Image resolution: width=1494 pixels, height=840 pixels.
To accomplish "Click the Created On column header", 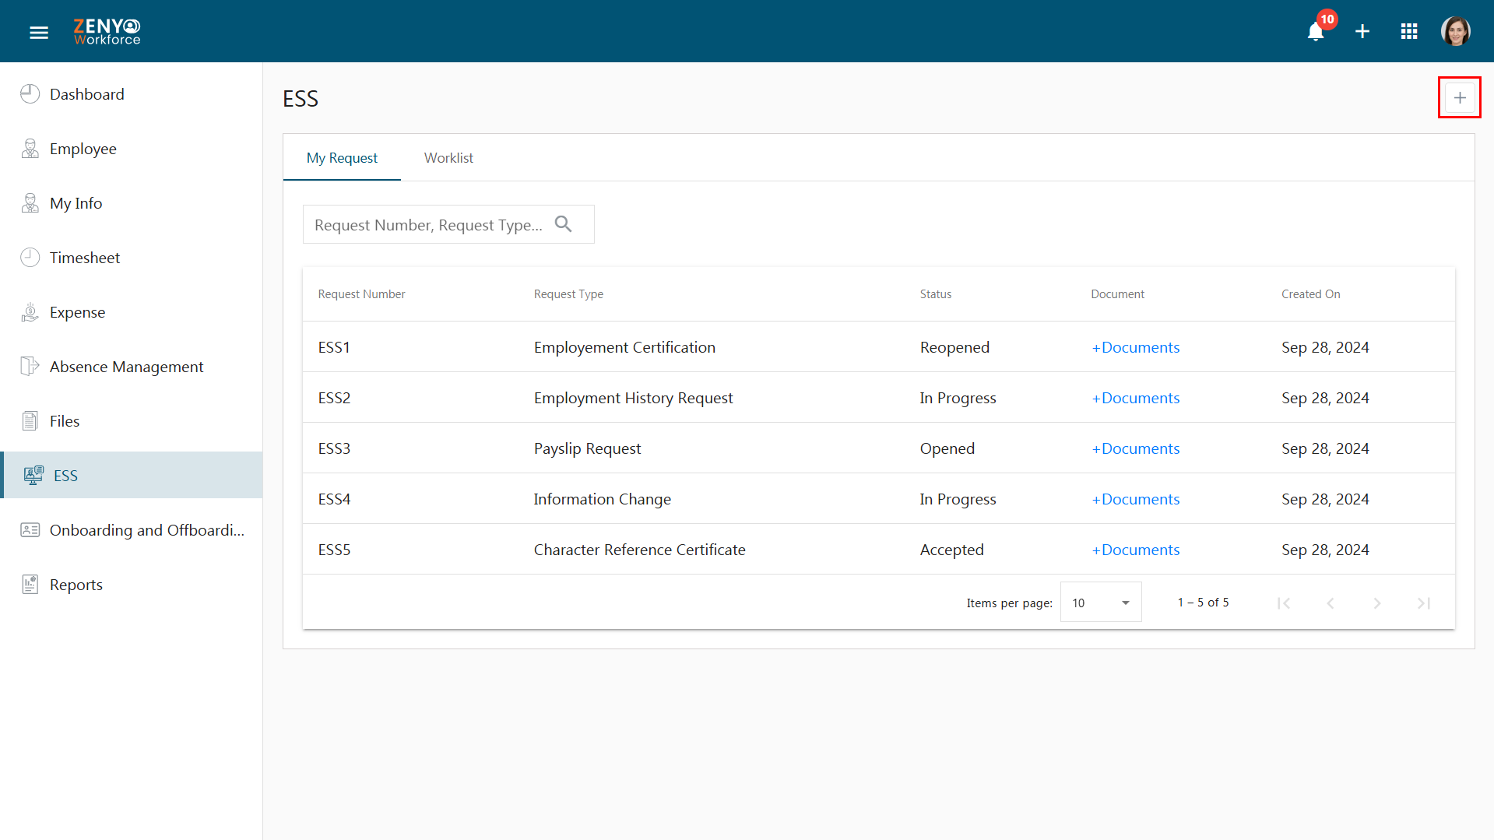I will [1310, 294].
